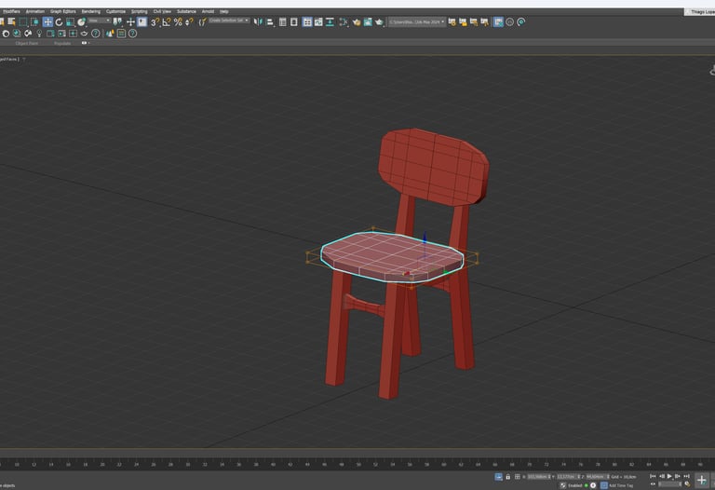Click the X coordinate input field

pyautogui.click(x=538, y=476)
